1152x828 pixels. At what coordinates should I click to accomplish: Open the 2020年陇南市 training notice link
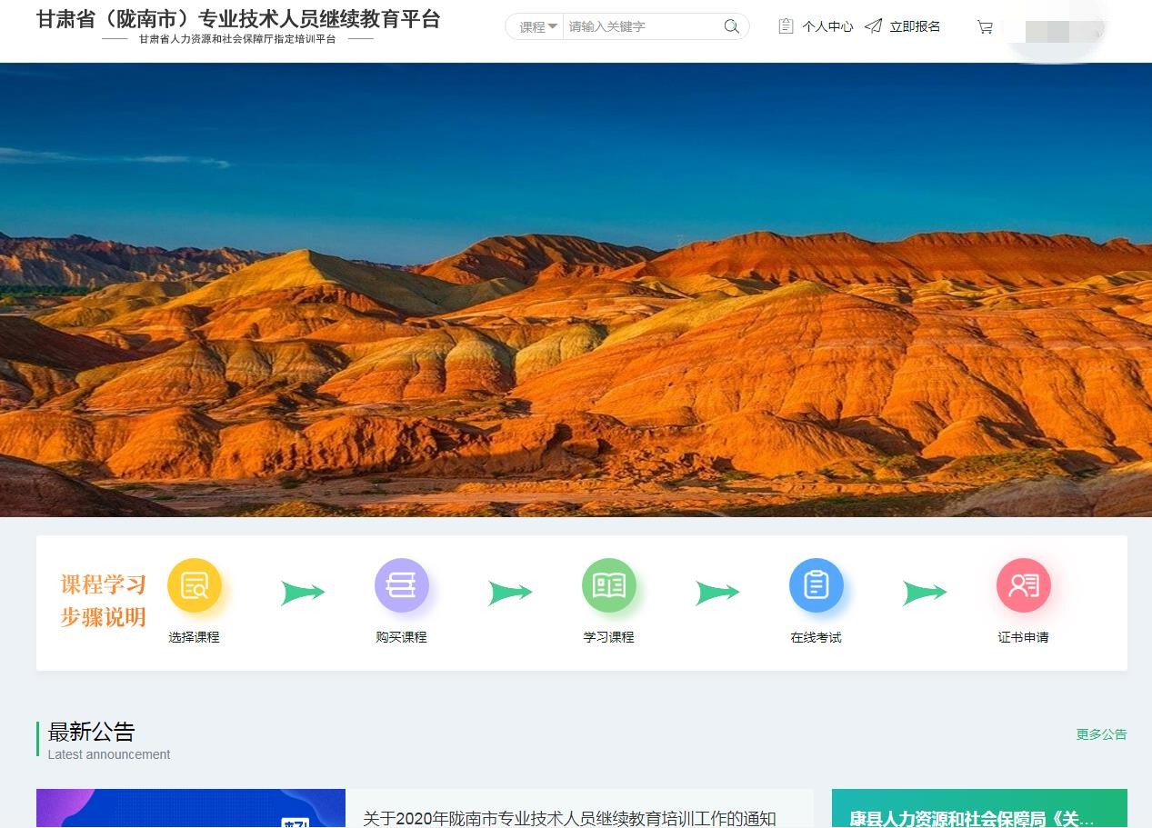tap(569, 818)
